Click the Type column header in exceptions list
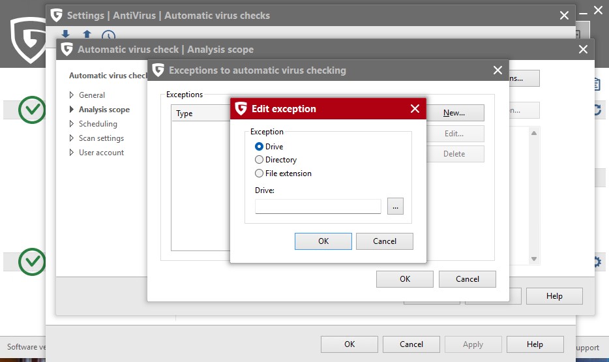The height and width of the screenshot is (362, 609). coord(201,113)
